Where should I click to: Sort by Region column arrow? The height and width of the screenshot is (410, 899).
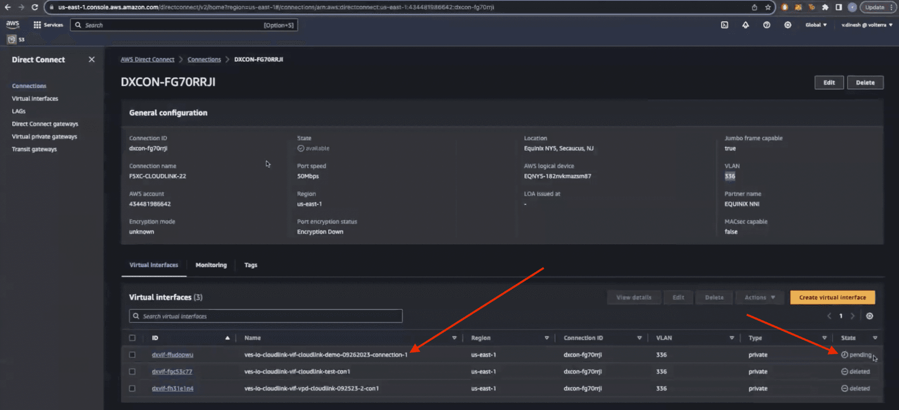(x=546, y=338)
